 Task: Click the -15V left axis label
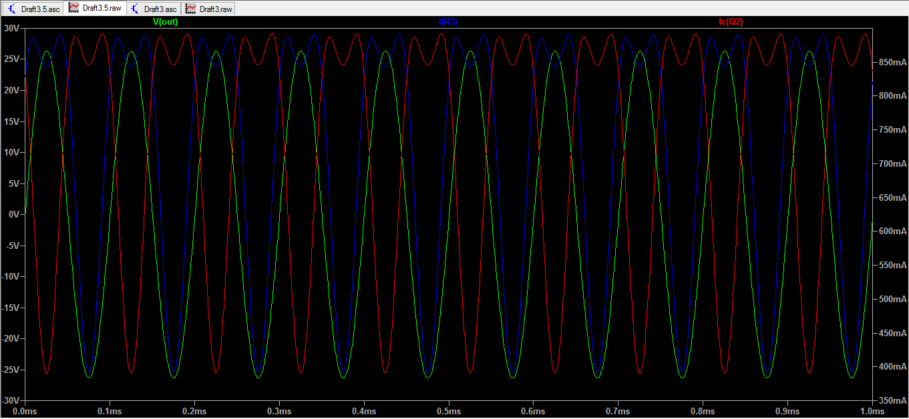point(11,308)
